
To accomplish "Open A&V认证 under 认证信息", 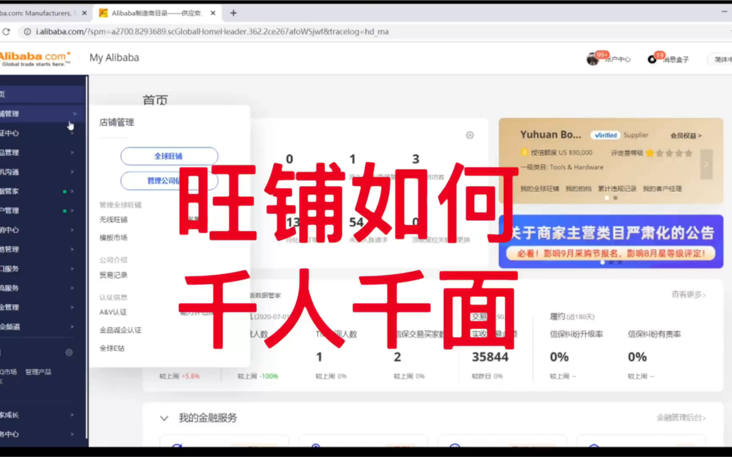I will tap(113, 312).
